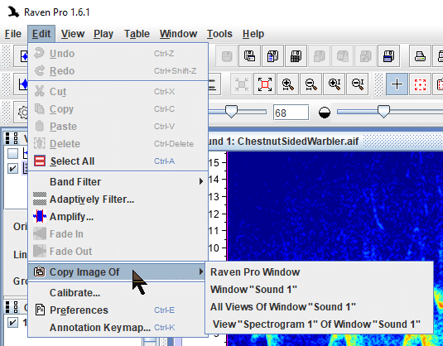Open the View menu
This screenshot has height=346, width=443.
[73, 34]
